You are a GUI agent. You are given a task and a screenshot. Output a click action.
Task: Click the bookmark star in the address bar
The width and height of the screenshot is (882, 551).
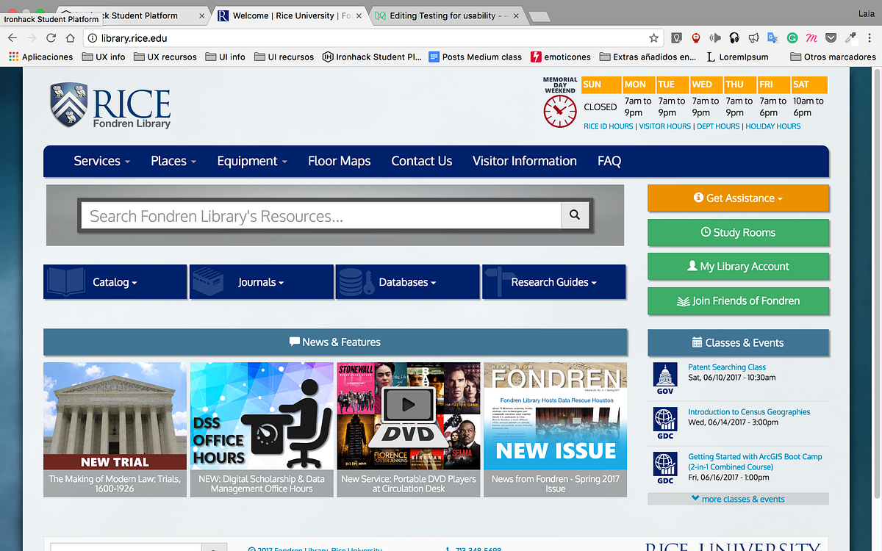coord(653,37)
